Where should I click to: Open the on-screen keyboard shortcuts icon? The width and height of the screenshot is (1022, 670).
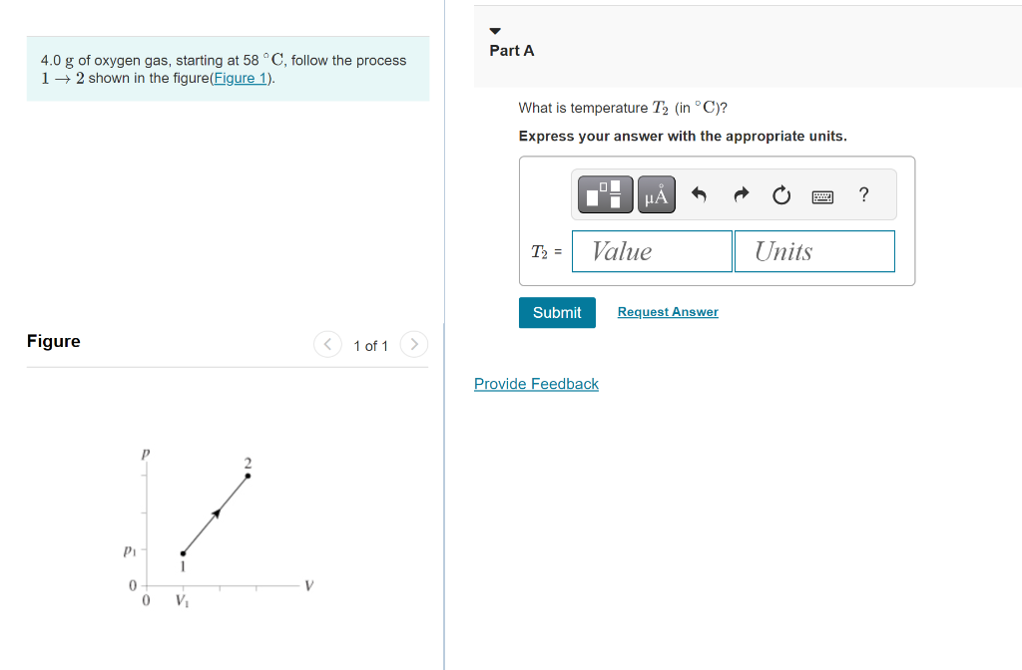pos(822,194)
